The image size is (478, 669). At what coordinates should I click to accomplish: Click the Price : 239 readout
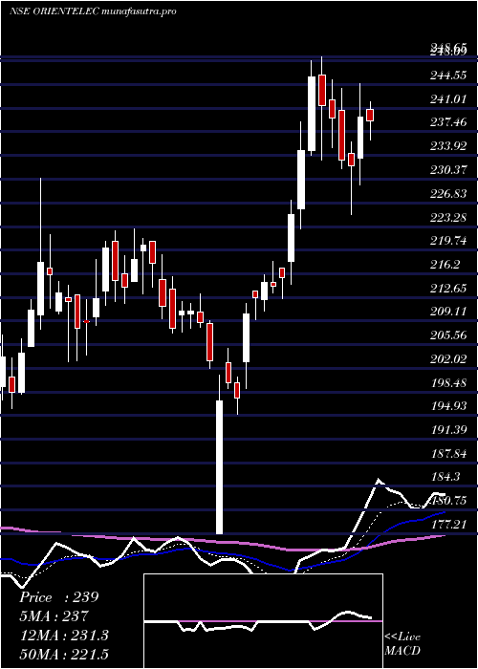[x=59, y=597]
